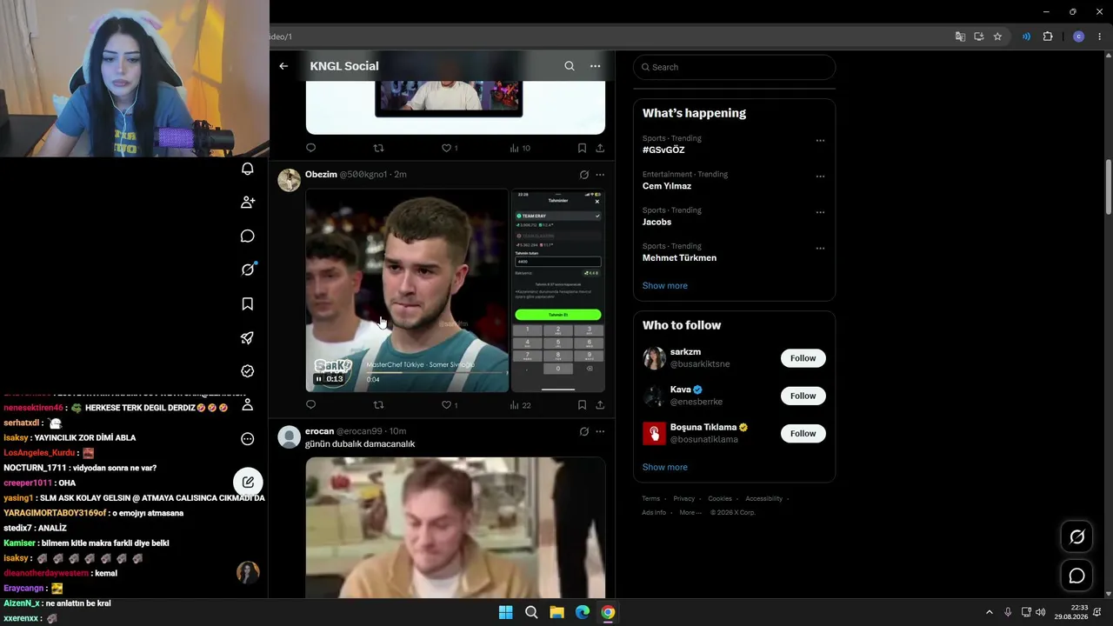Open the #GSvGÖZ trending topic
Screen dimensions: 1113x626
663,150
